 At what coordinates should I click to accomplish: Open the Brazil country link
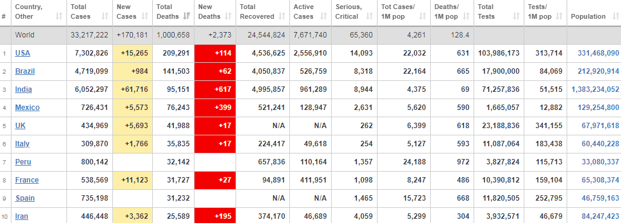[25, 71]
